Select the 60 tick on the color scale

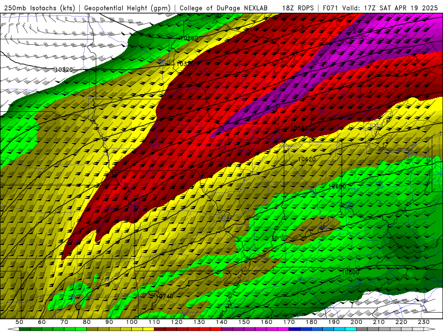click(42, 322)
